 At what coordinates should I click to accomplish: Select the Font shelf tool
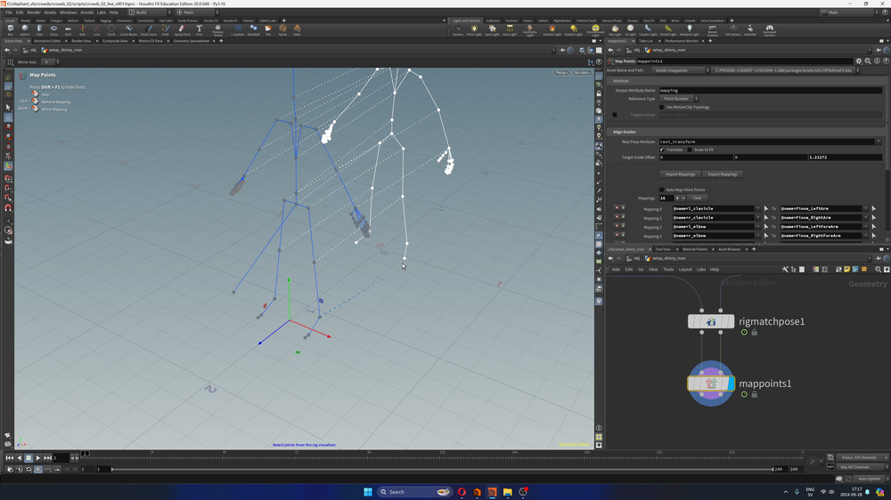point(199,29)
